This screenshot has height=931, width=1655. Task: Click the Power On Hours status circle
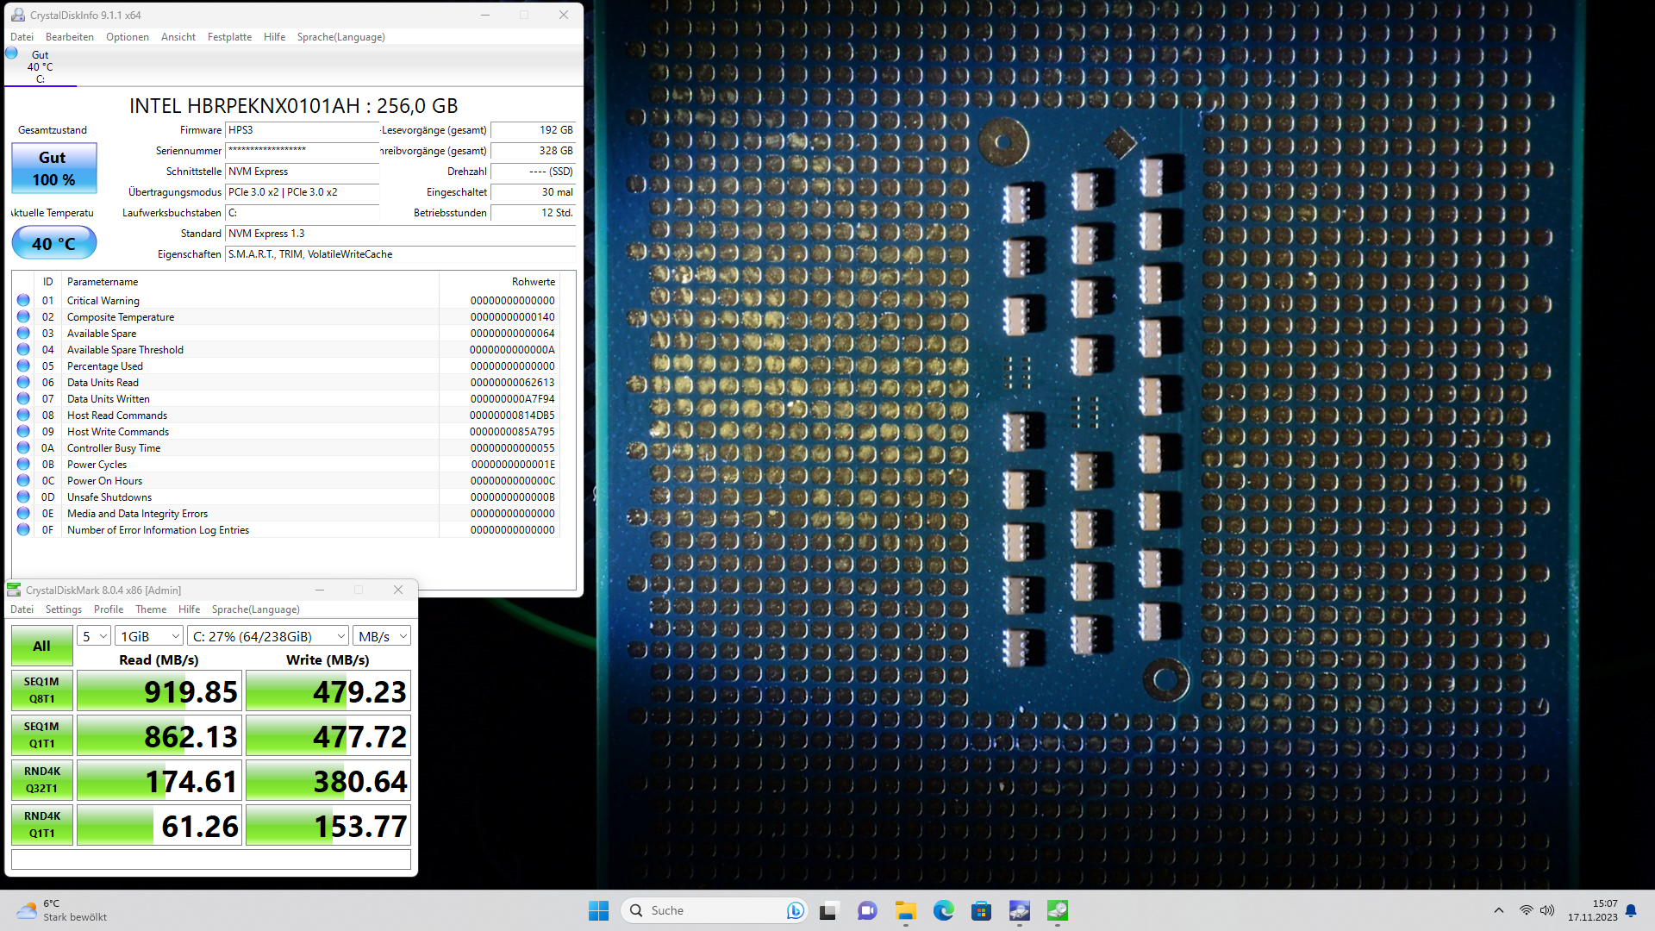pos(23,481)
